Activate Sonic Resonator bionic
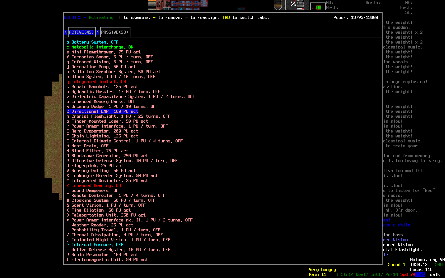445x278 pixels. pyautogui.click(x=102, y=255)
